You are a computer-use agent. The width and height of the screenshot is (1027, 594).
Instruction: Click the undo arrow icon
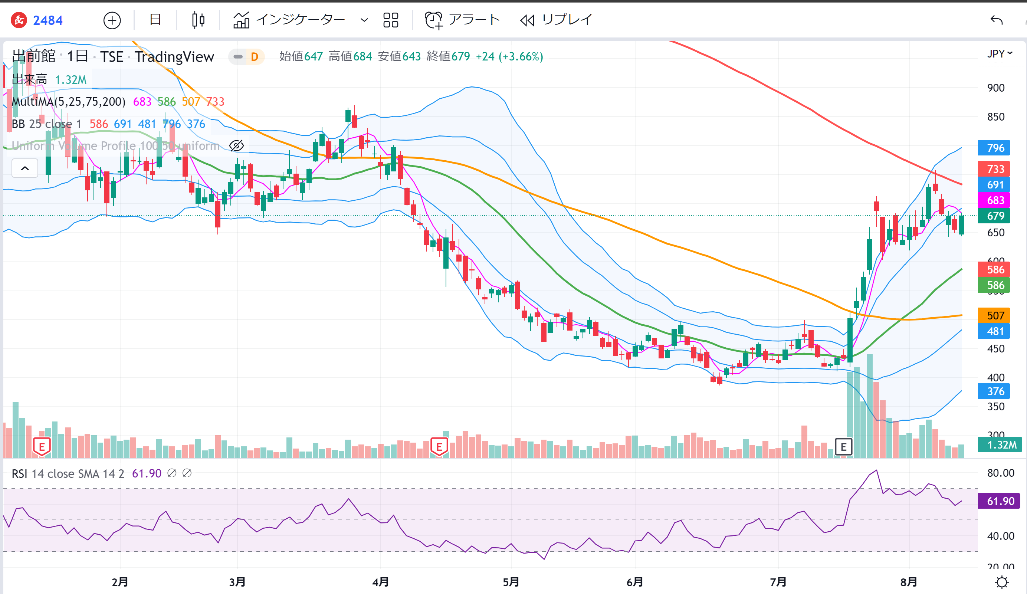tap(997, 20)
